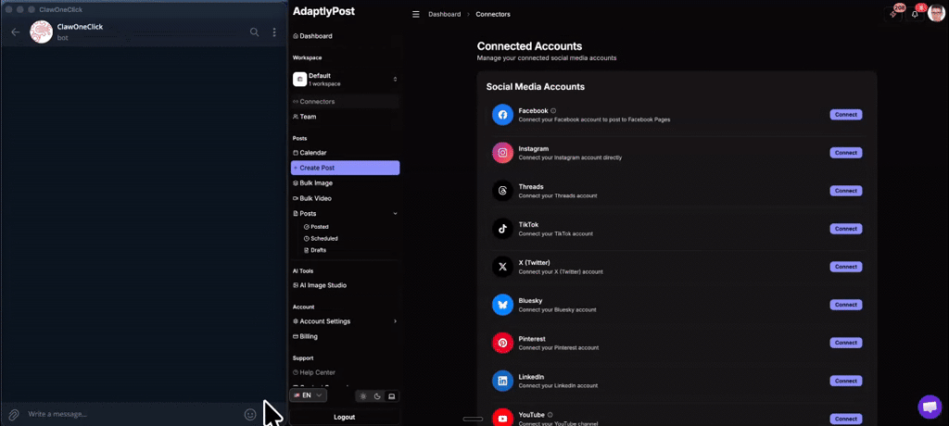Viewport: 949px width, 426px height.
Task: Click the Threads logo icon
Action: [x=502, y=191]
